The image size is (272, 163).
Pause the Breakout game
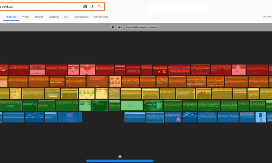[113, 27]
